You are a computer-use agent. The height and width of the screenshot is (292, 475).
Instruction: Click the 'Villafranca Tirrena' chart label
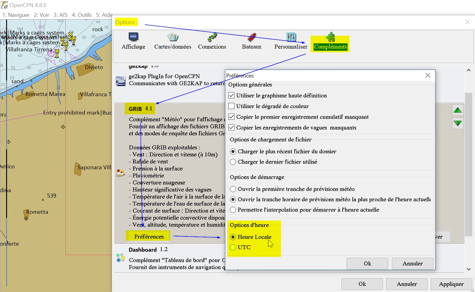(29, 49)
